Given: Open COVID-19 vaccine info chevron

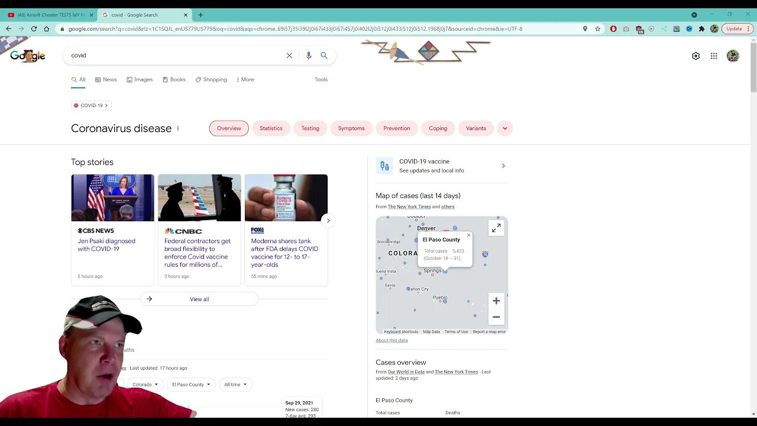Looking at the screenshot, I should click(503, 166).
